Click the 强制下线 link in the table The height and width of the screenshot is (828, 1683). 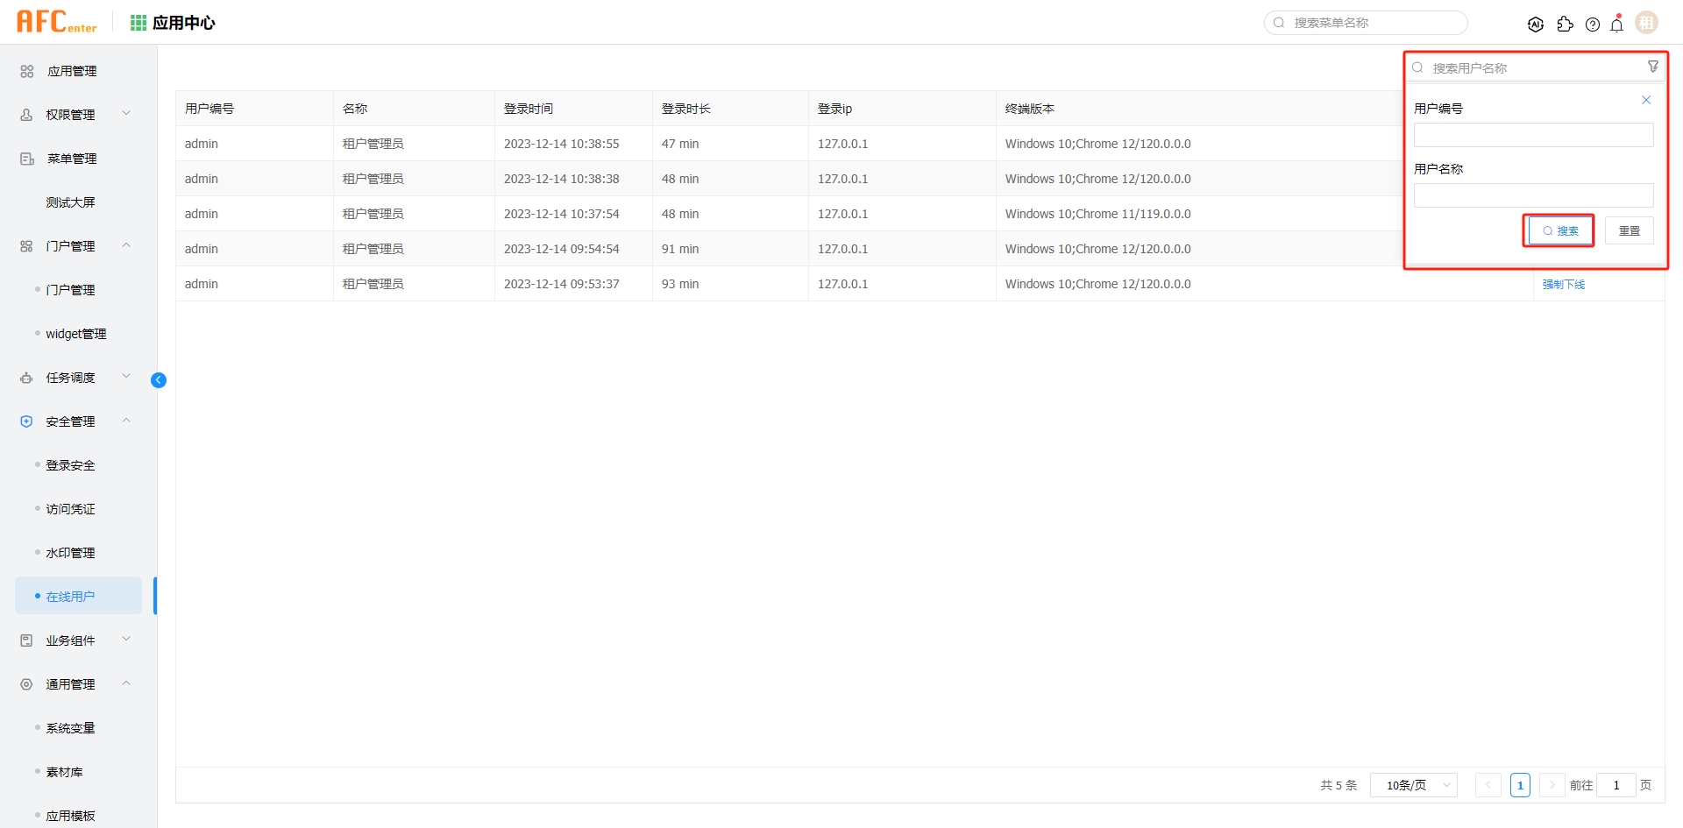coord(1564,283)
